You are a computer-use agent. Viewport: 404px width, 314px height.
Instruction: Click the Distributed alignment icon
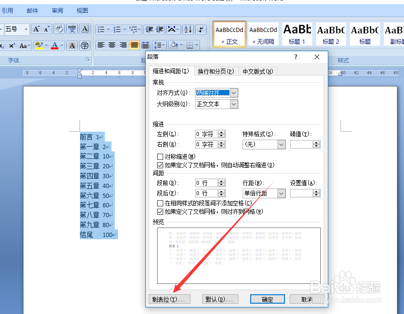pyautogui.click(x=145, y=45)
